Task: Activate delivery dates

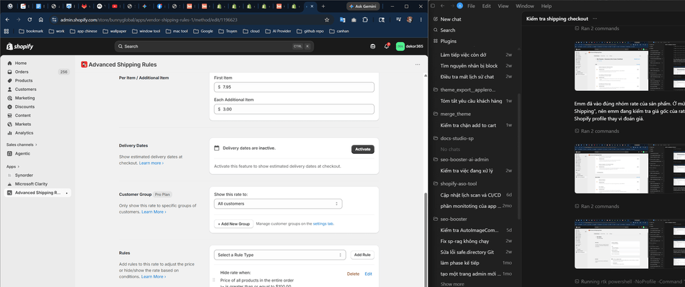Action: 363,149
